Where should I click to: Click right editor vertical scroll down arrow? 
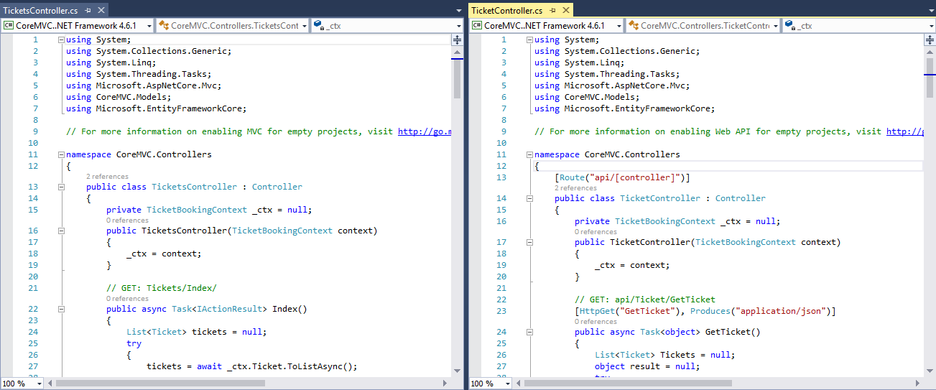929,371
